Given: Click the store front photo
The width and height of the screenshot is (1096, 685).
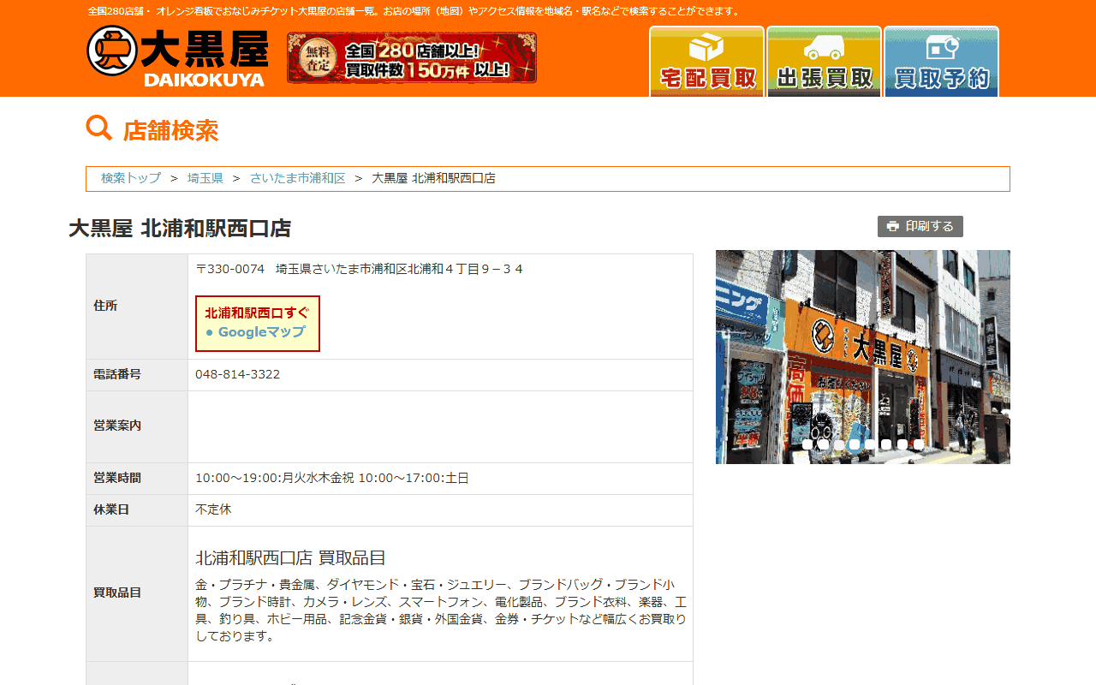Looking at the screenshot, I should click(x=863, y=357).
